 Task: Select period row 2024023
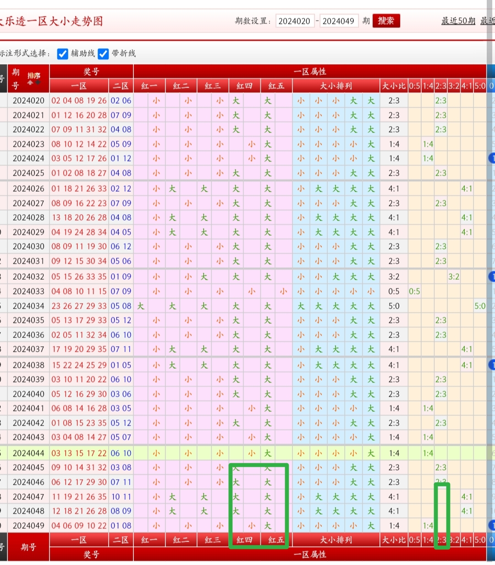(28, 144)
